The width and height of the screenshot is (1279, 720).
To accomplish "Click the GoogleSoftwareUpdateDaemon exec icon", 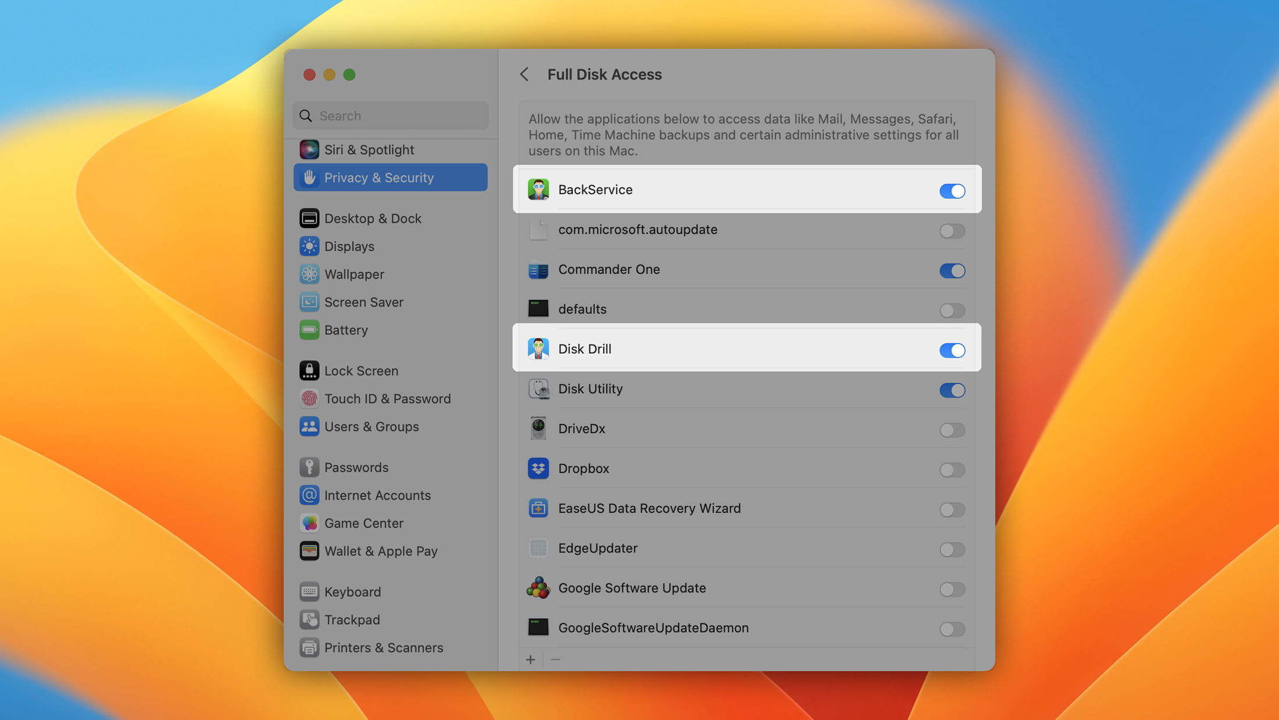I will pos(538,628).
